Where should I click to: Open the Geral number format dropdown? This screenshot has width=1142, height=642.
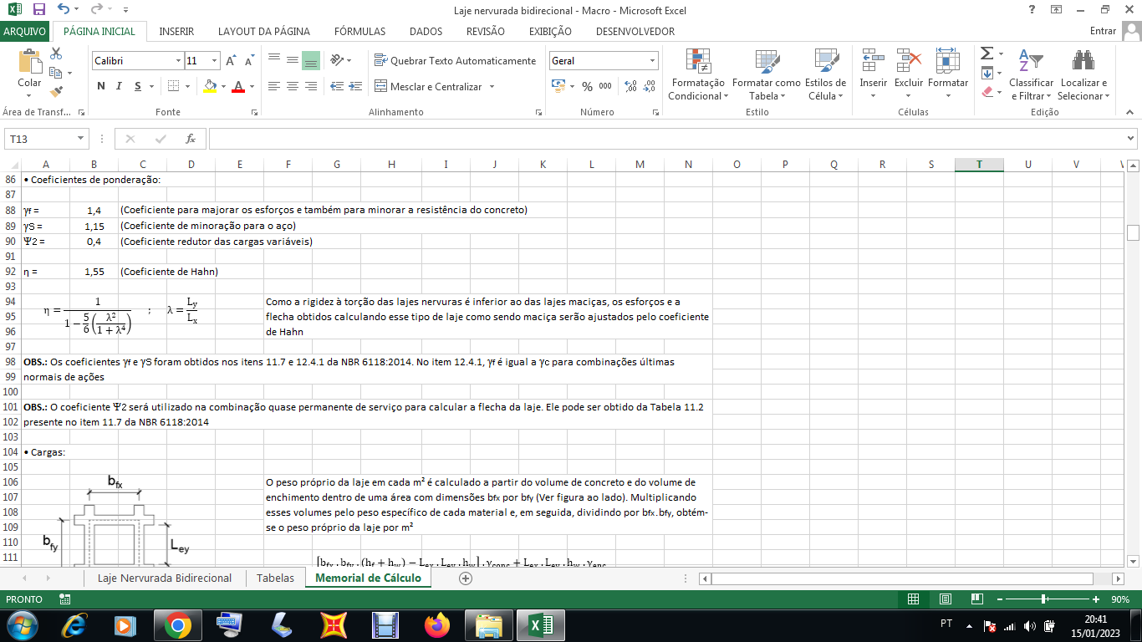pos(653,61)
